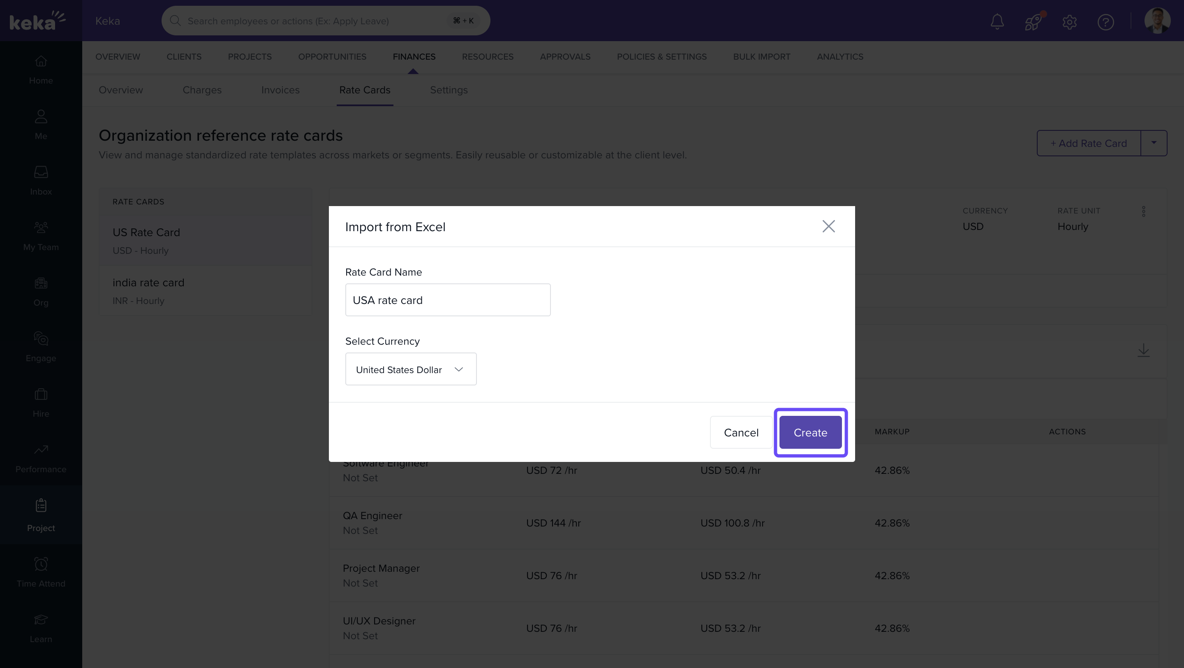Click the Create button

coord(810,433)
